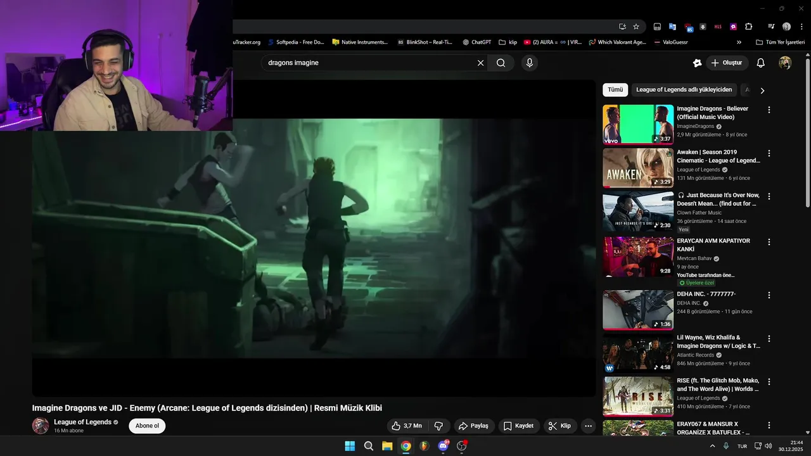Image resolution: width=811 pixels, height=456 pixels.
Task: Show hidden bookmarks with double chevron
Action: (739, 42)
